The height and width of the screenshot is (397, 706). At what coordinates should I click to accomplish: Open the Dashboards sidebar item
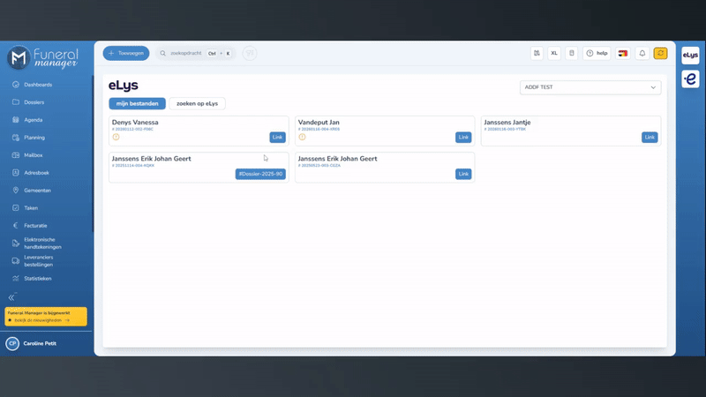pyautogui.click(x=38, y=85)
